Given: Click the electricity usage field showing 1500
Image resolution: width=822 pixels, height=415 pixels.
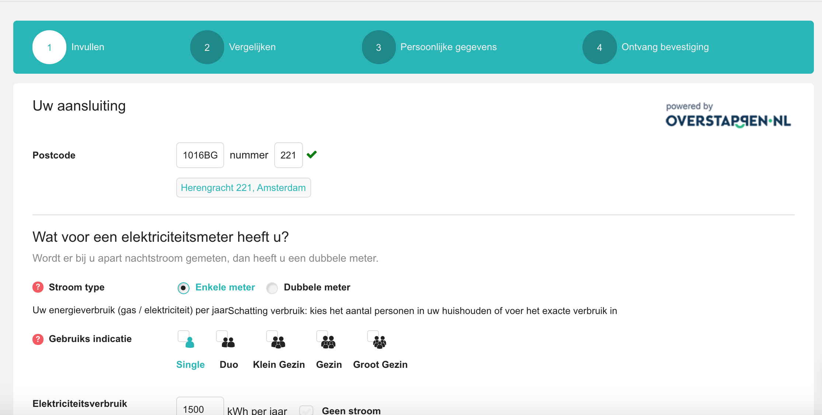Looking at the screenshot, I should pos(200,406).
